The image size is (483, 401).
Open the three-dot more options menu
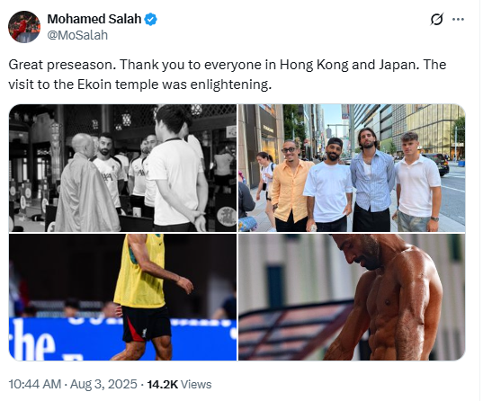458,20
